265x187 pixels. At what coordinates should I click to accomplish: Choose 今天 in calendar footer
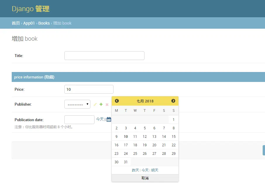pos(145,170)
